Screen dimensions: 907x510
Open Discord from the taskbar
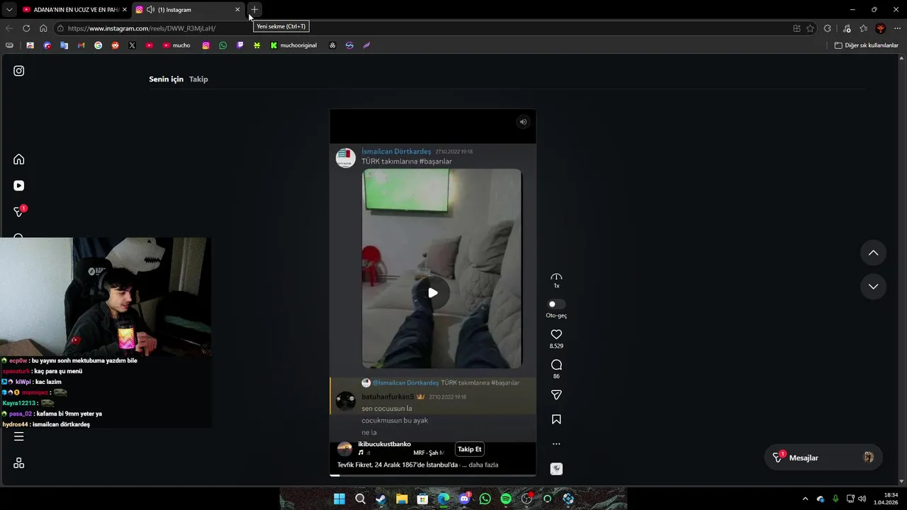point(464,499)
